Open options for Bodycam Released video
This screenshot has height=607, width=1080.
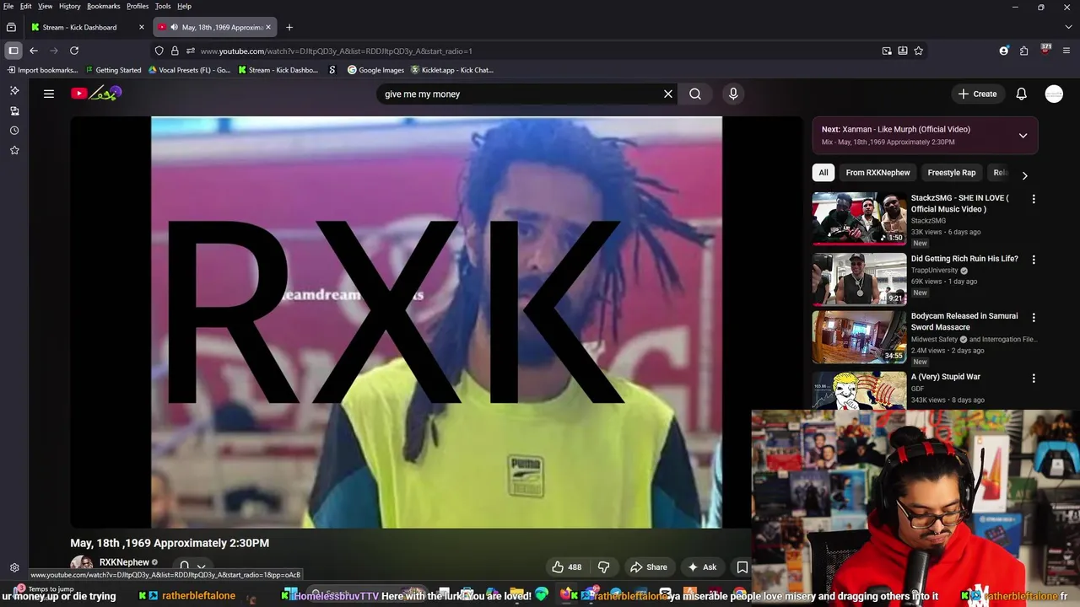click(x=1034, y=317)
